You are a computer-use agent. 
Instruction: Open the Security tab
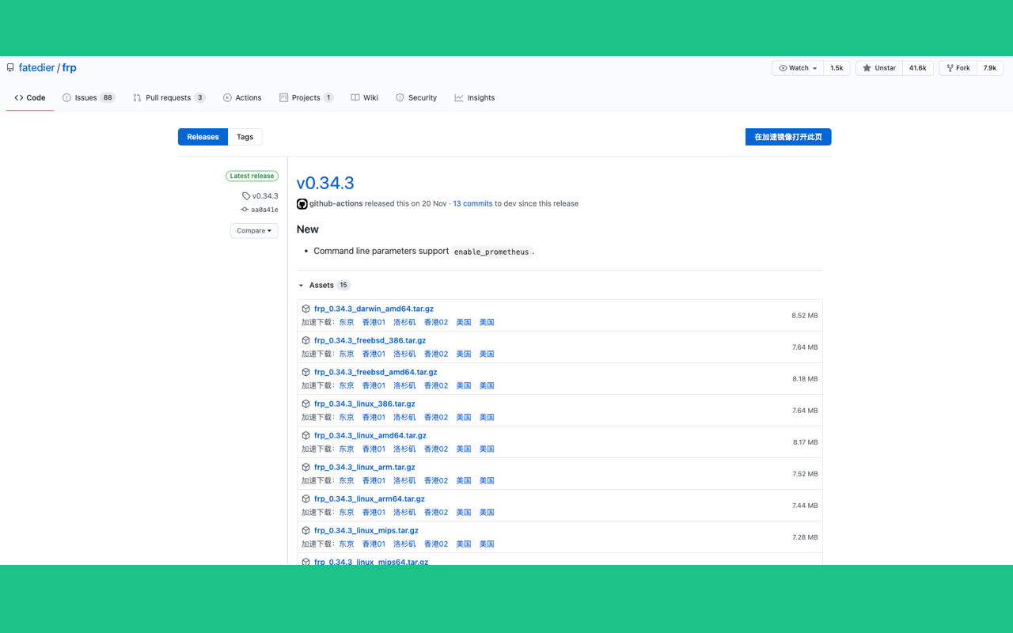click(x=416, y=98)
